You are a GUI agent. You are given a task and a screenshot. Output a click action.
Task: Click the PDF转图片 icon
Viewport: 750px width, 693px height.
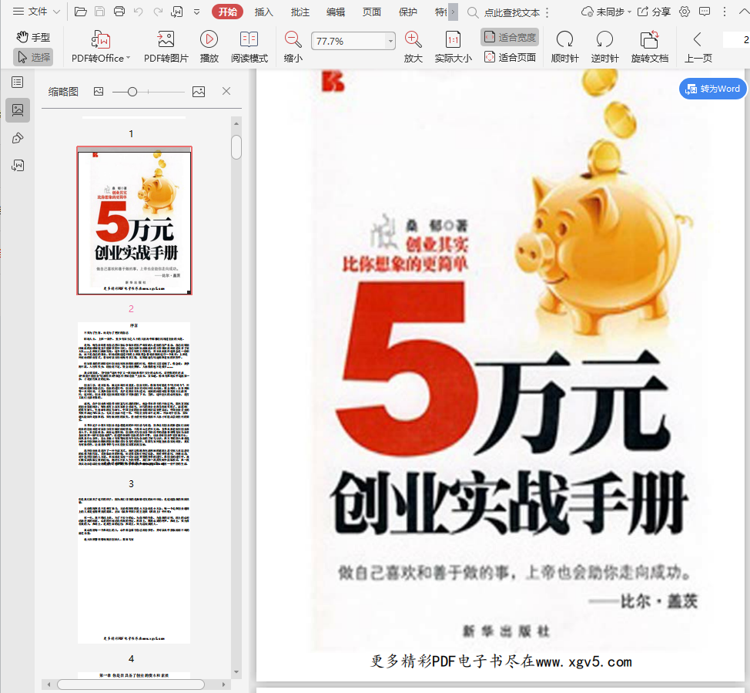pyautogui.click(x=166, y=39)
